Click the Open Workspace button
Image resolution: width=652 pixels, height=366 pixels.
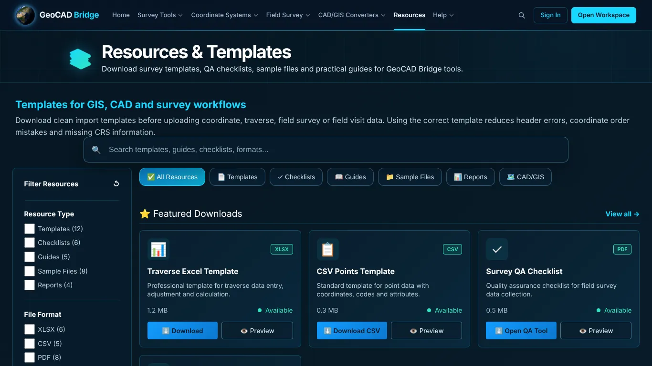click(603, 15)
